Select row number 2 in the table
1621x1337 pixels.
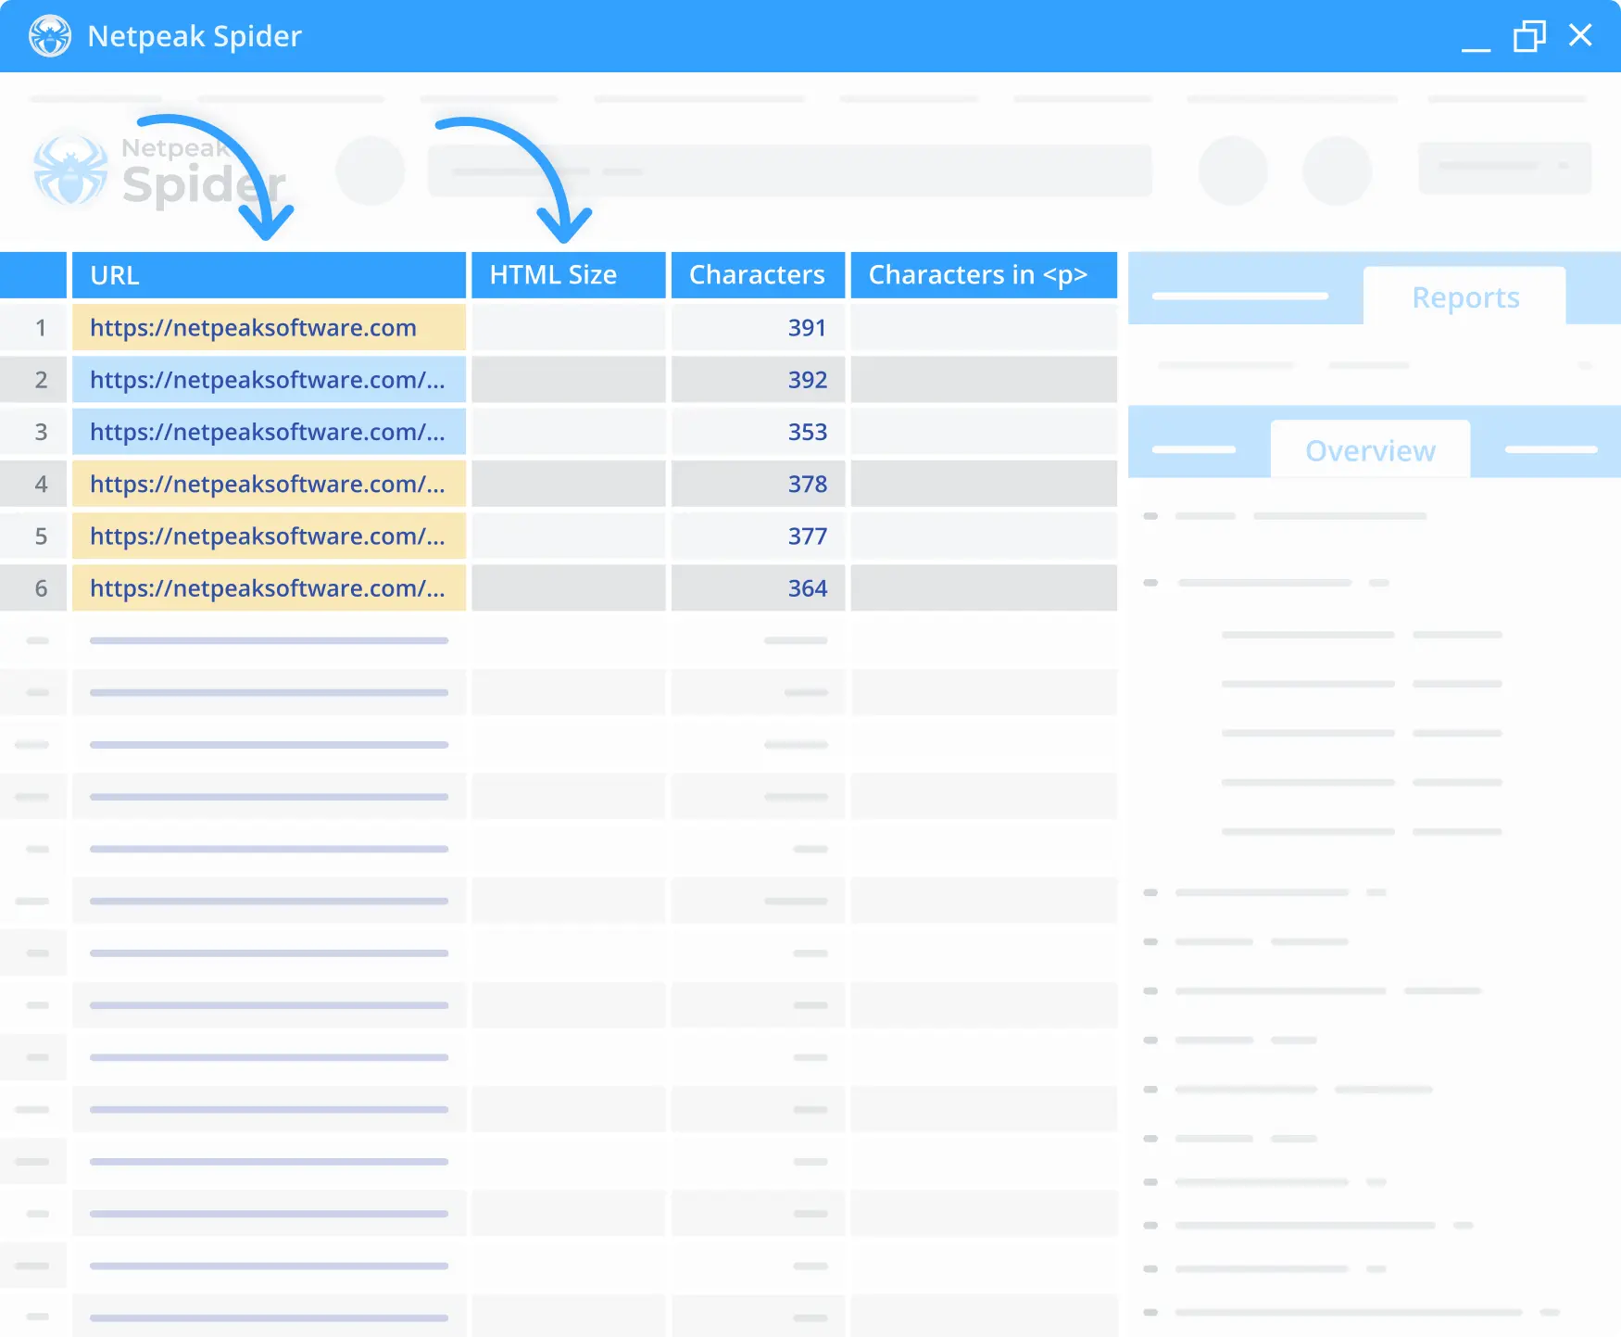pyautogui.click(x=33, y=379)
